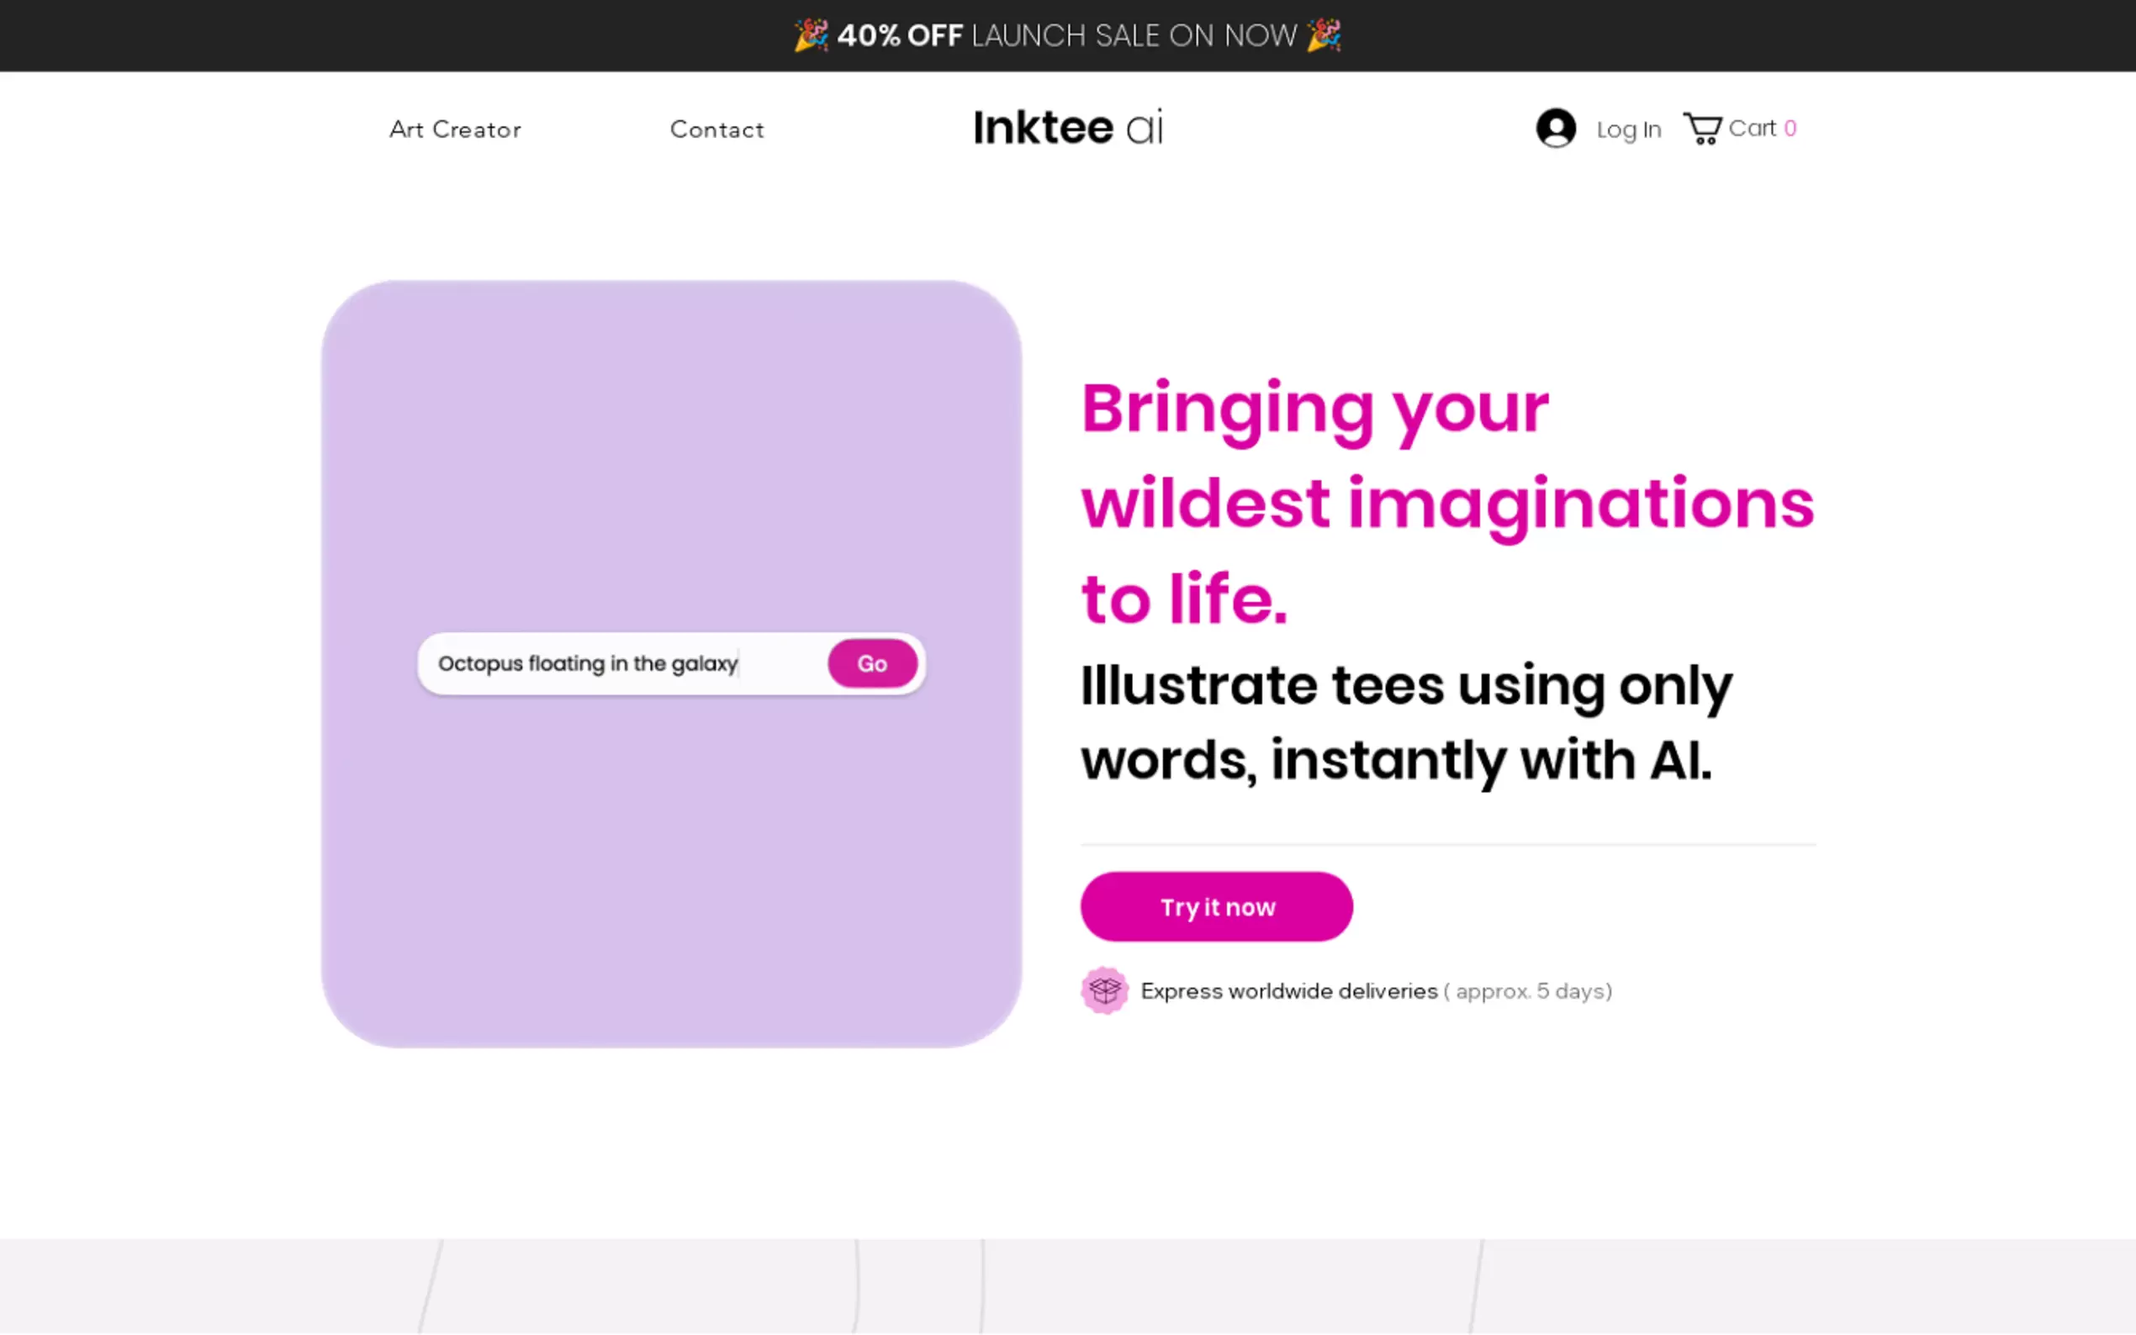Click the Cart label text

1752,129
